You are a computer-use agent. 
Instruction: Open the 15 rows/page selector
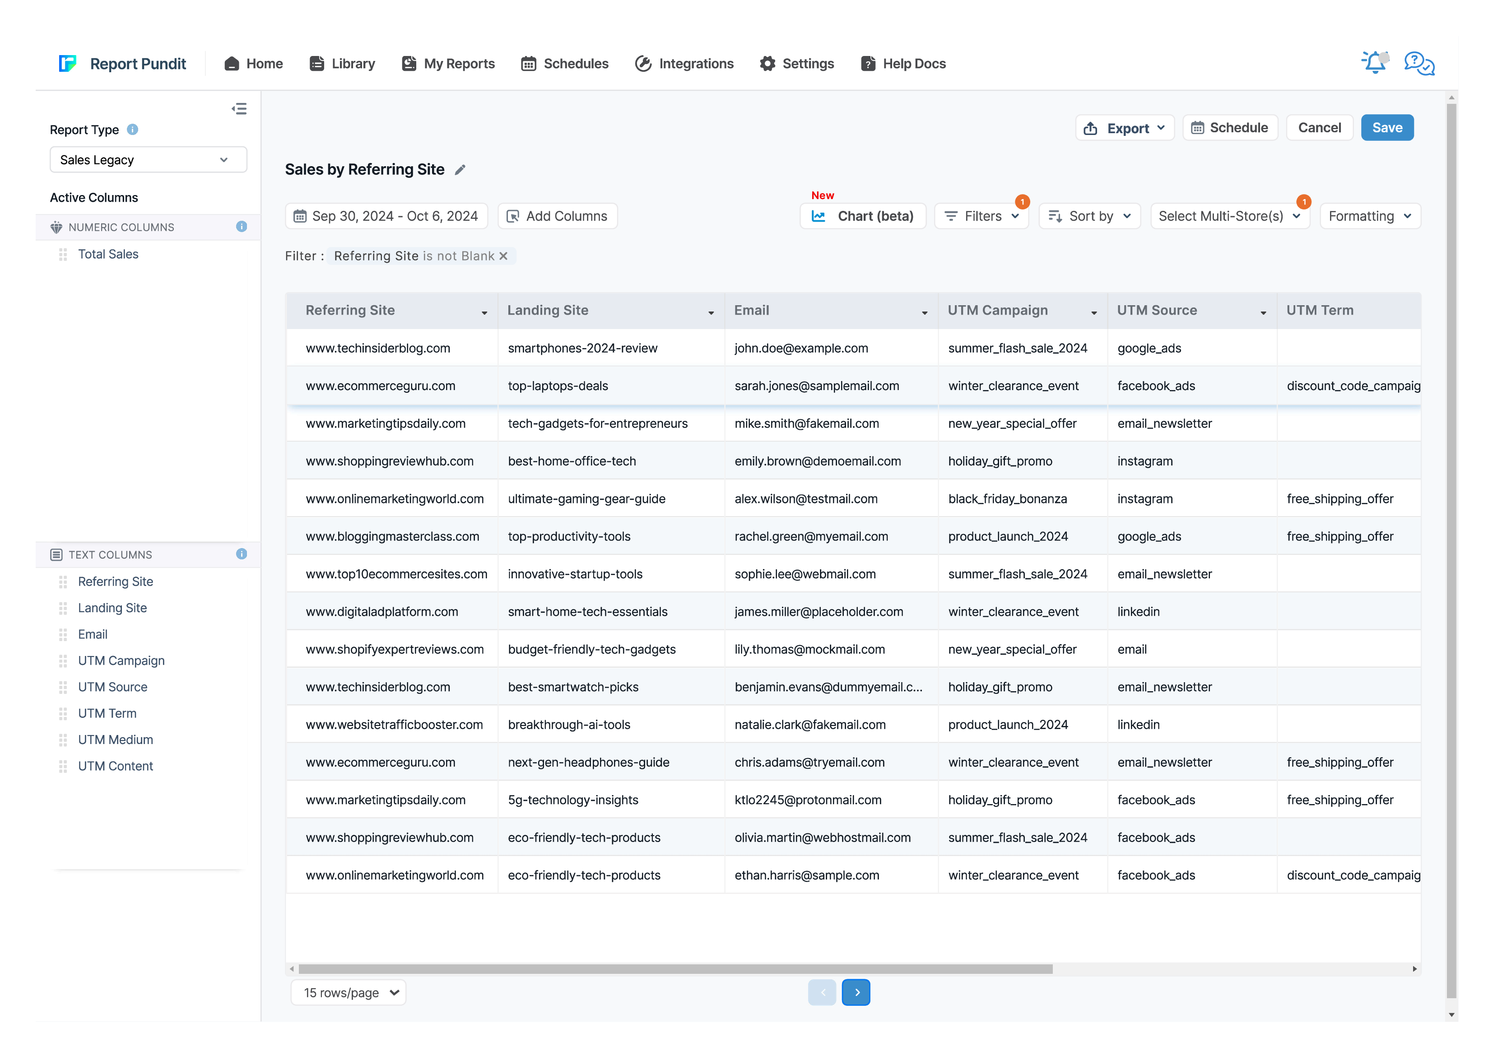click(x=349, y=993)
